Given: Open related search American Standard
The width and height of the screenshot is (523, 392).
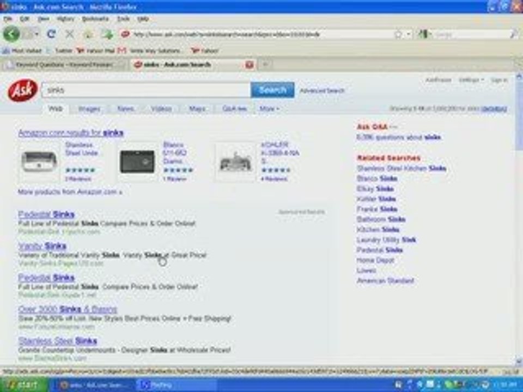Looking at the screenshot, I should click(385, 281).
